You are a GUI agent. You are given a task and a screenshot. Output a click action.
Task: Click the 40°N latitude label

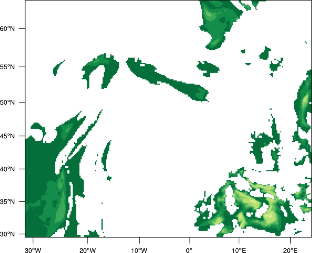point(7,169)
